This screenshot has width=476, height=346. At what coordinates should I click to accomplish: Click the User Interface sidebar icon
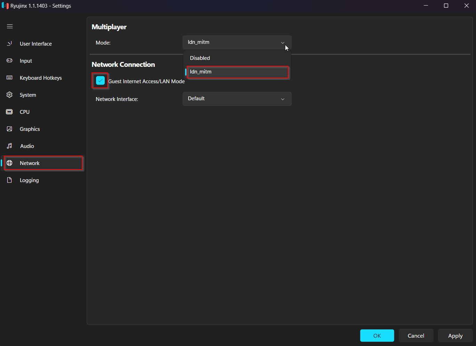(x=9, y=44)
